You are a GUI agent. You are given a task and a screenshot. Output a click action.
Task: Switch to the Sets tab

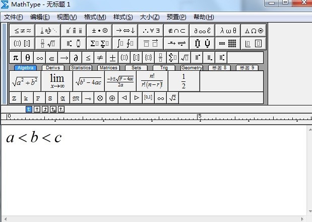tap(136, 68)
